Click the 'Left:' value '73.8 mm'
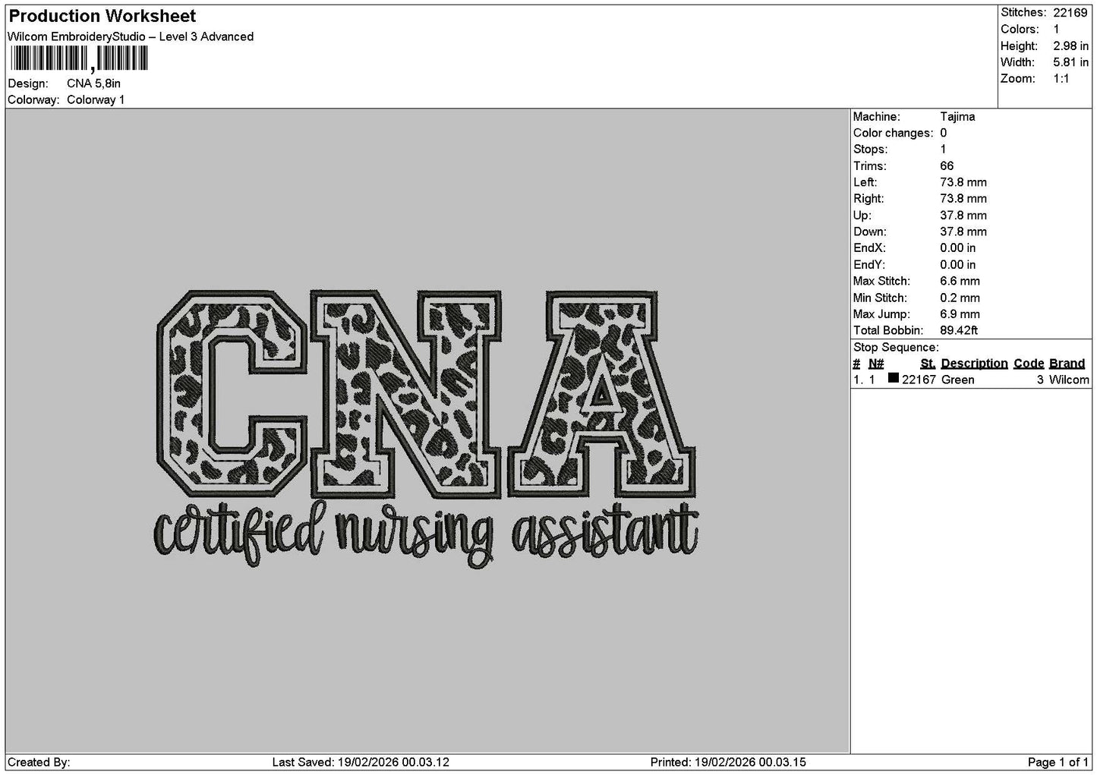This screenshot has width=1097, height=775. 963,183
